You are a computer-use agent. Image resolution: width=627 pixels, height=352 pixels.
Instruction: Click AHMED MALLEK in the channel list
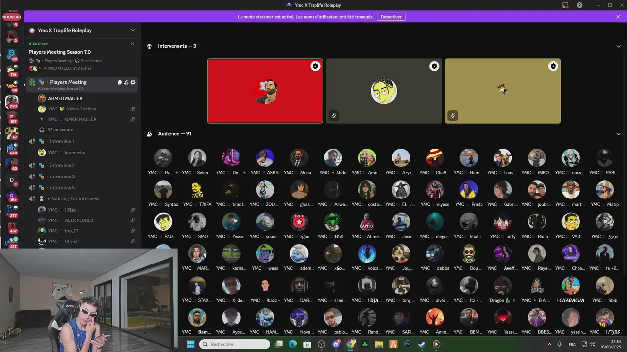65,99
